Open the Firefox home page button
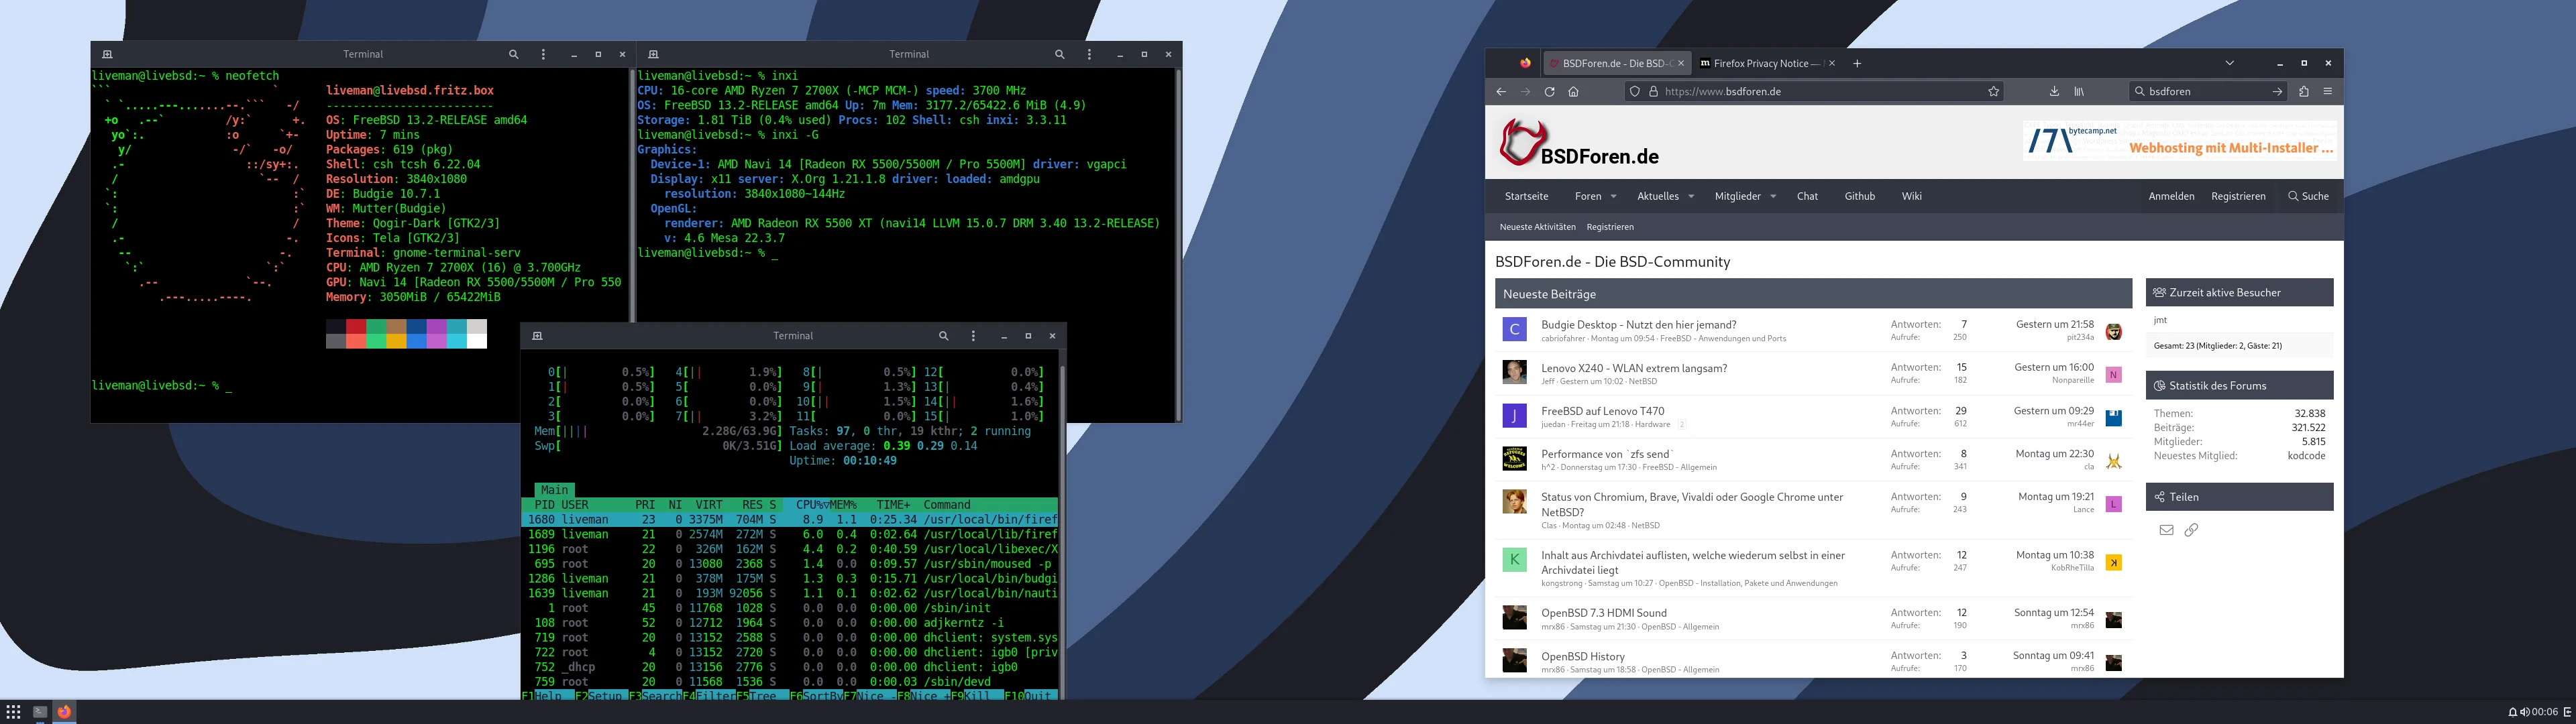Screen dimensions: 2576x724 point(1573,92)
